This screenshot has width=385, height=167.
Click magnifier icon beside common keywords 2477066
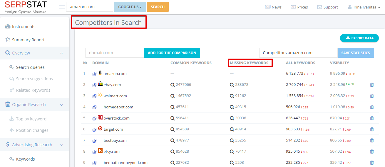click(x=173, y=85)
